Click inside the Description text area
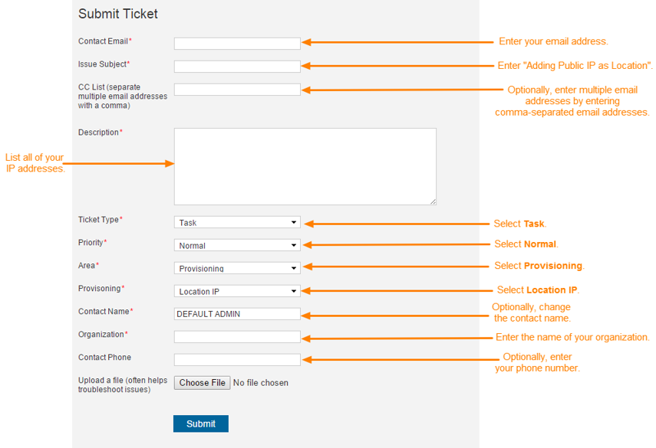Viewport: 656px width, 448px height. pos(305,166)
